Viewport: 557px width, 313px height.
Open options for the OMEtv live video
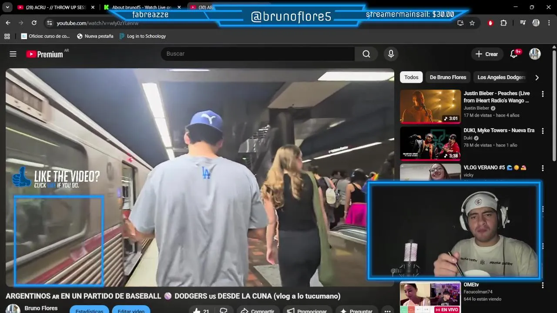pyautogui.click(x=543, y=286)
